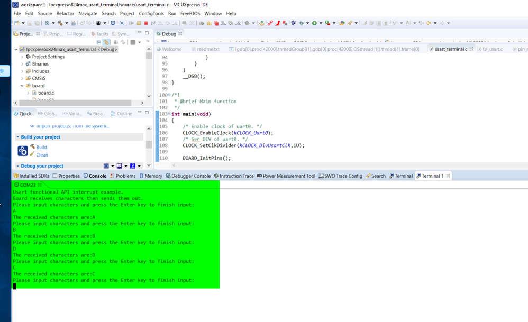Close the COM23 terminal sub-tab
This screenshot has height=322, width=528.
(40, 185)
